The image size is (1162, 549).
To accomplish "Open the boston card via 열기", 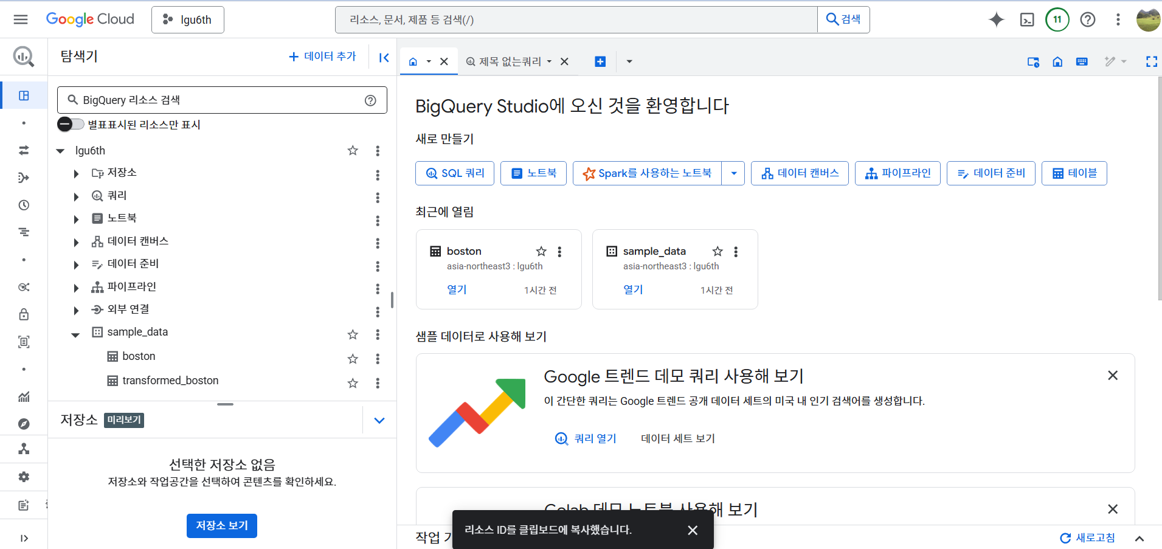I will [x=457, y=289].
